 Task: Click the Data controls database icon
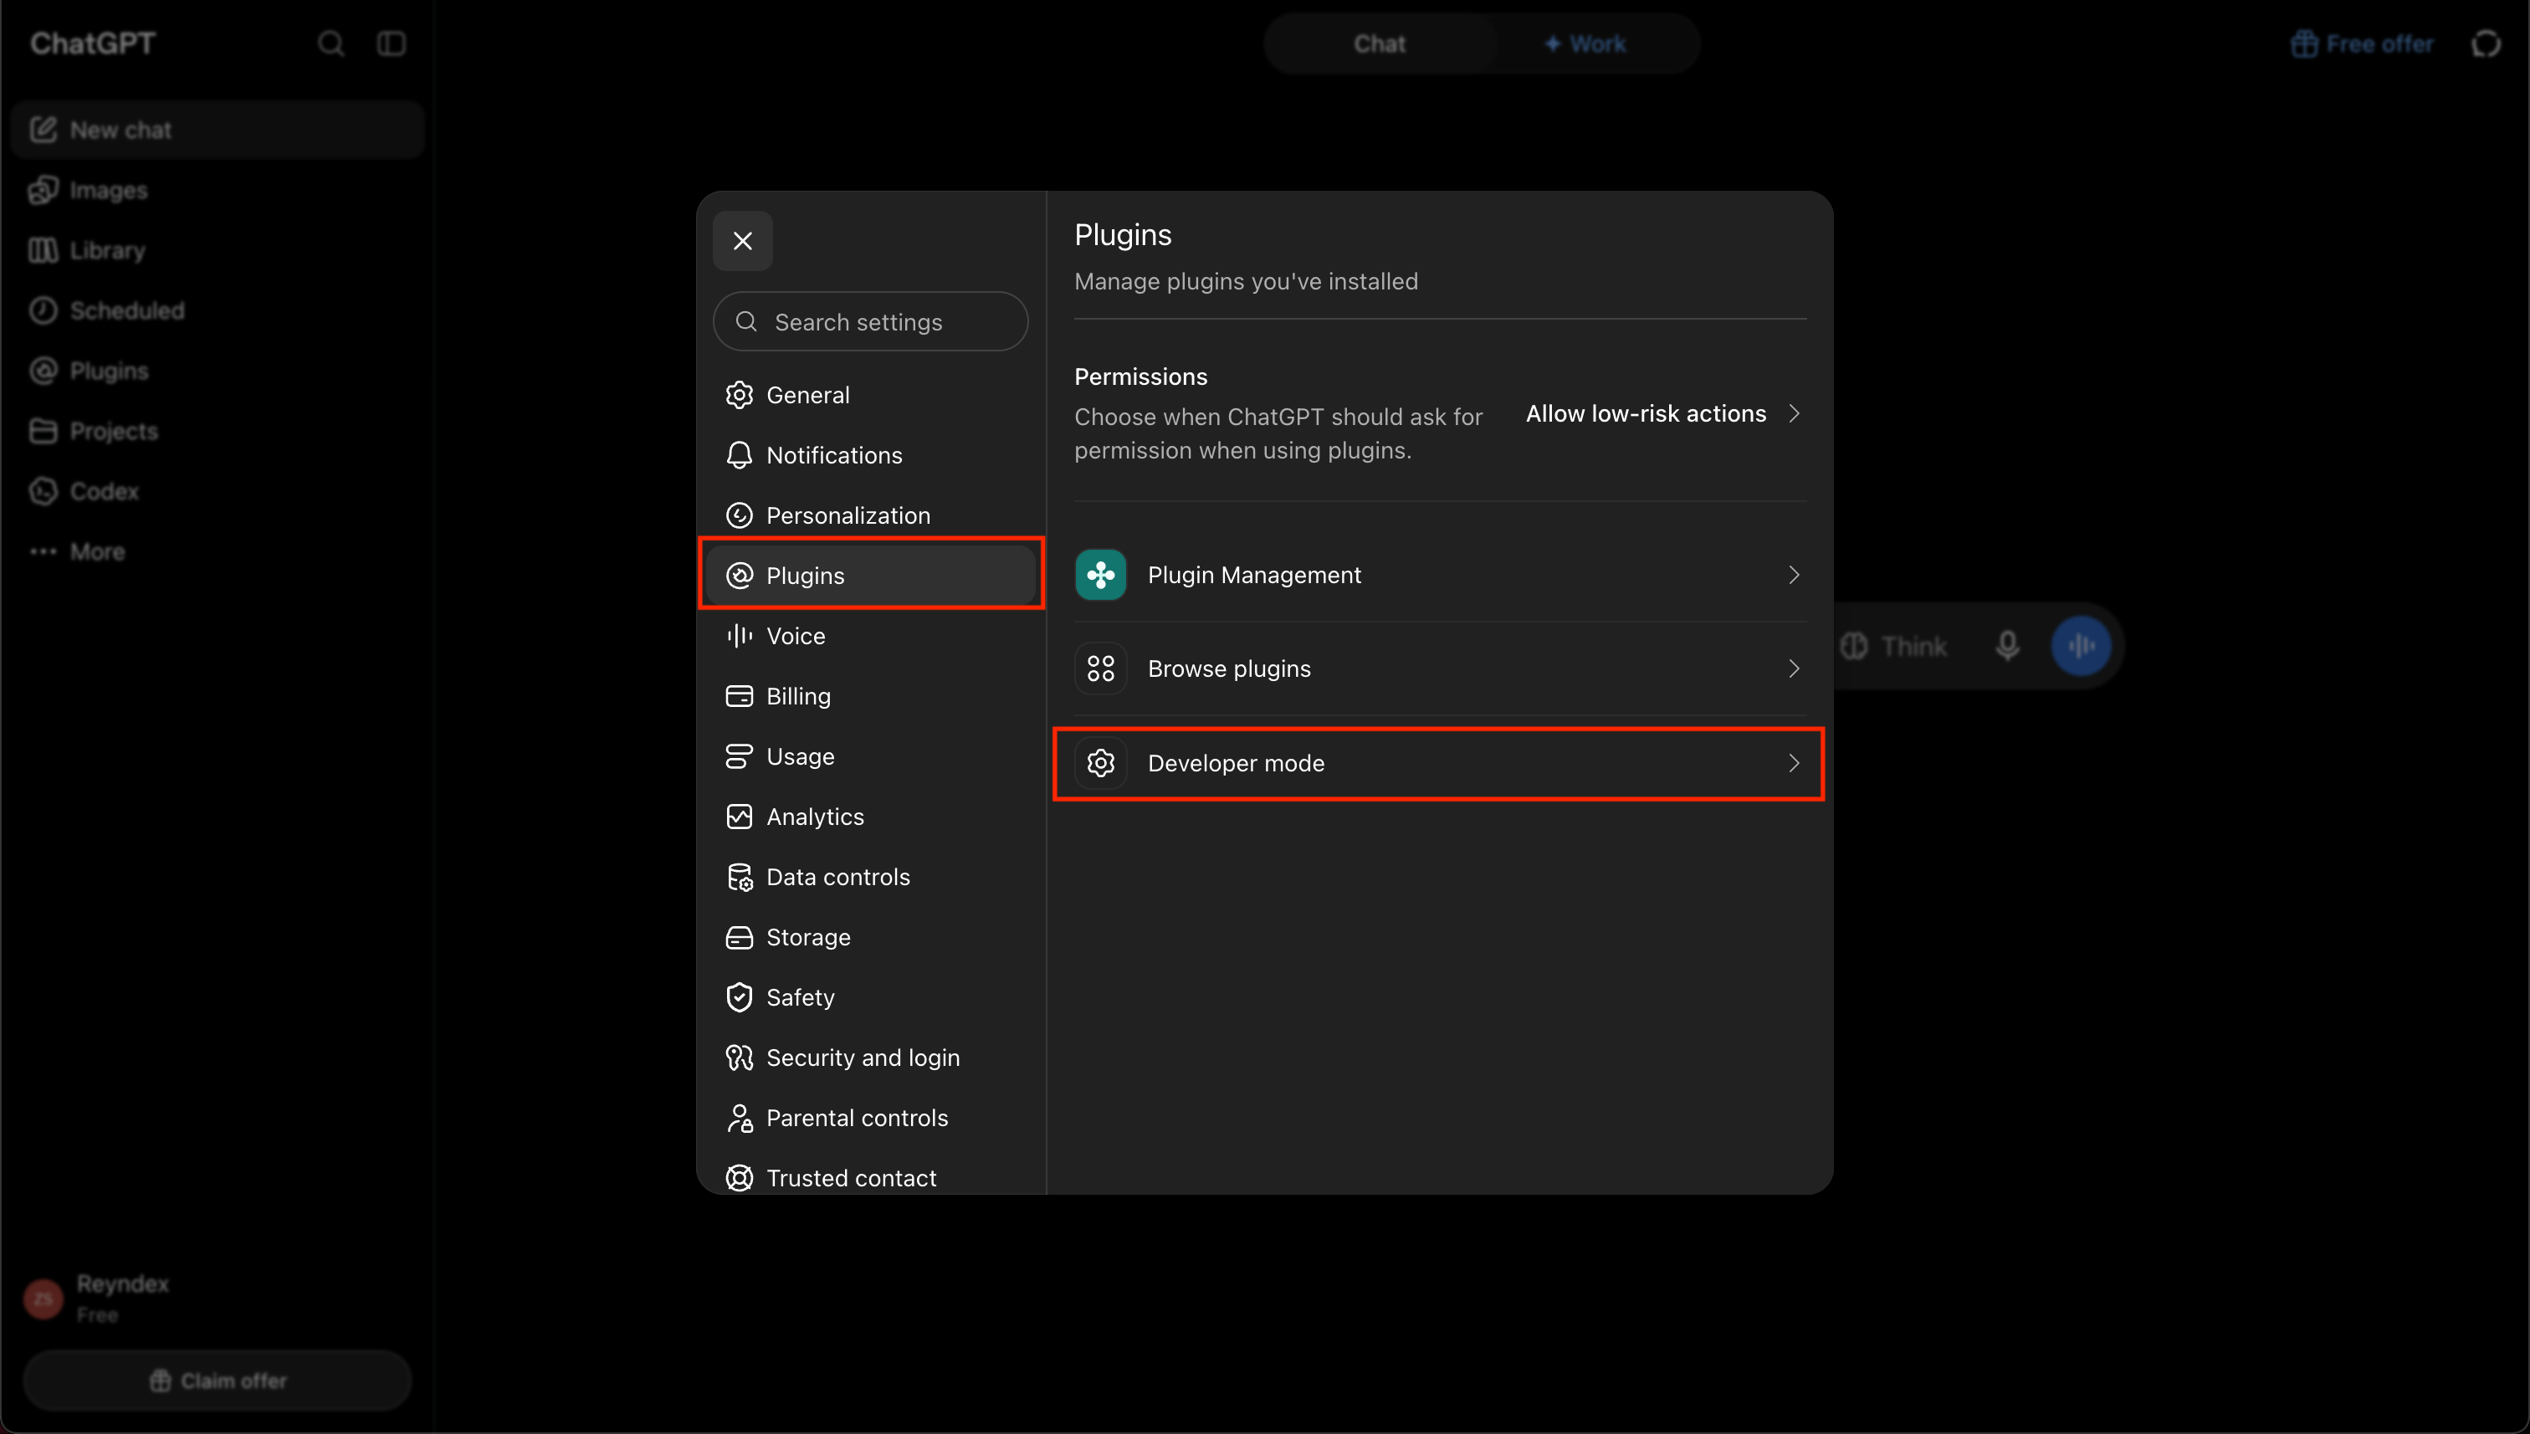(740, 877)
